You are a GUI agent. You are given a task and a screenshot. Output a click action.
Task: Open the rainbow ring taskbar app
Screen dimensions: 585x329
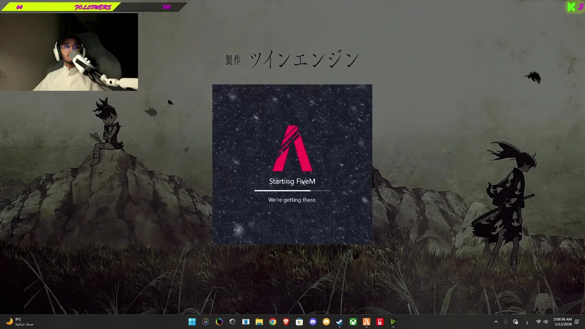pos(219,322)
